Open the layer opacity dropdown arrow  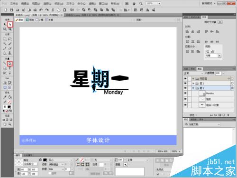(223, 73)
